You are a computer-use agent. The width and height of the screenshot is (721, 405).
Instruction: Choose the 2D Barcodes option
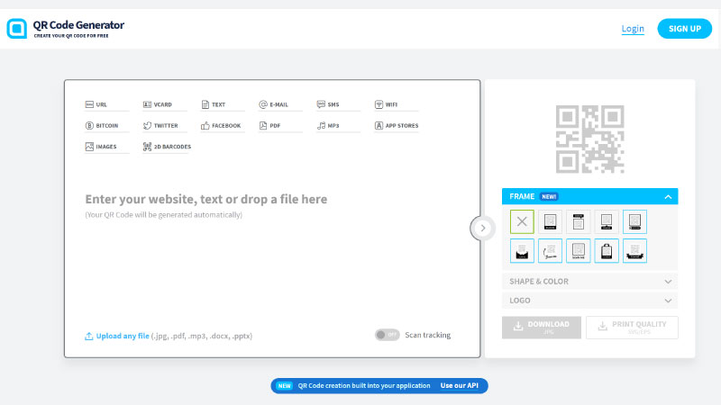pyautogui.click(x=166, y=147)
